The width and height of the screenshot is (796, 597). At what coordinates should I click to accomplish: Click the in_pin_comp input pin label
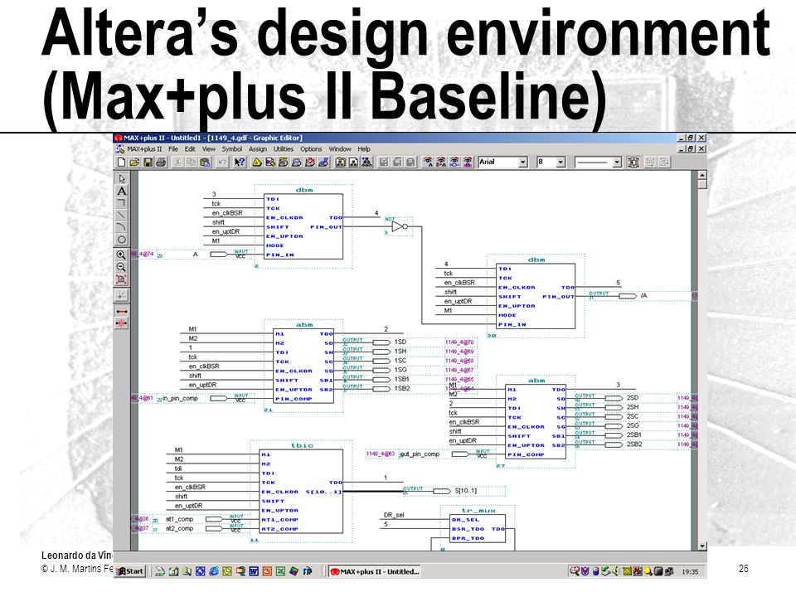coord(180,399)
